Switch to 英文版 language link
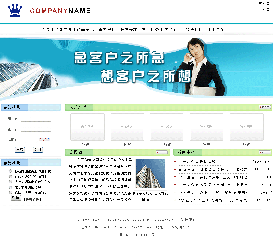Screen dimensions: 273x245 (x=264, y=4)
